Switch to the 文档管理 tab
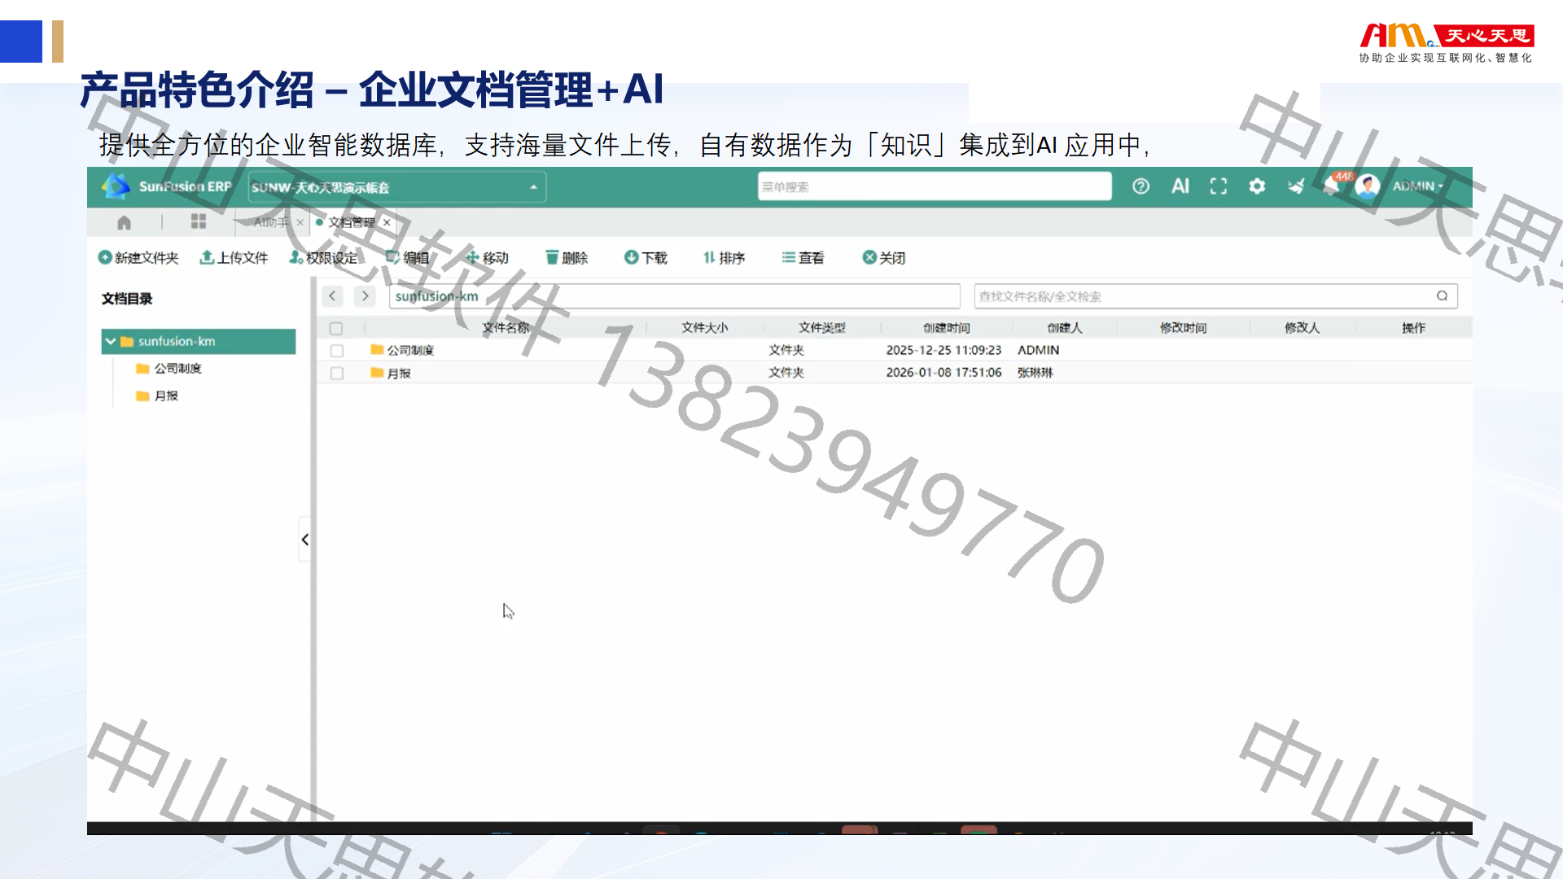 351,222
